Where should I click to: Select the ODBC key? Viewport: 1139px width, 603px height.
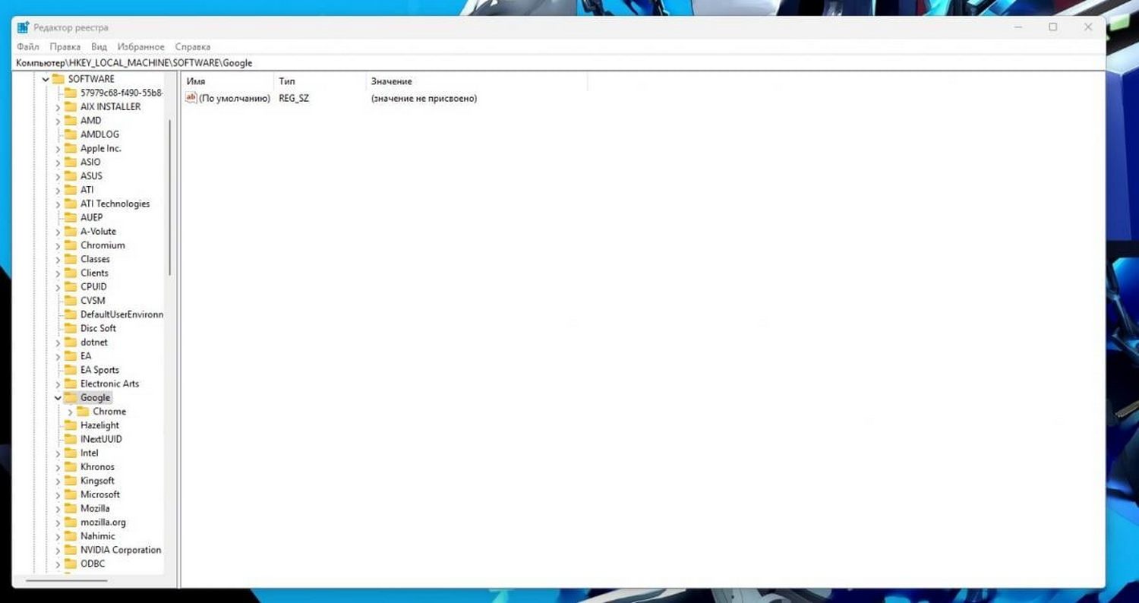pyautogui.click(x=93, y=564)
